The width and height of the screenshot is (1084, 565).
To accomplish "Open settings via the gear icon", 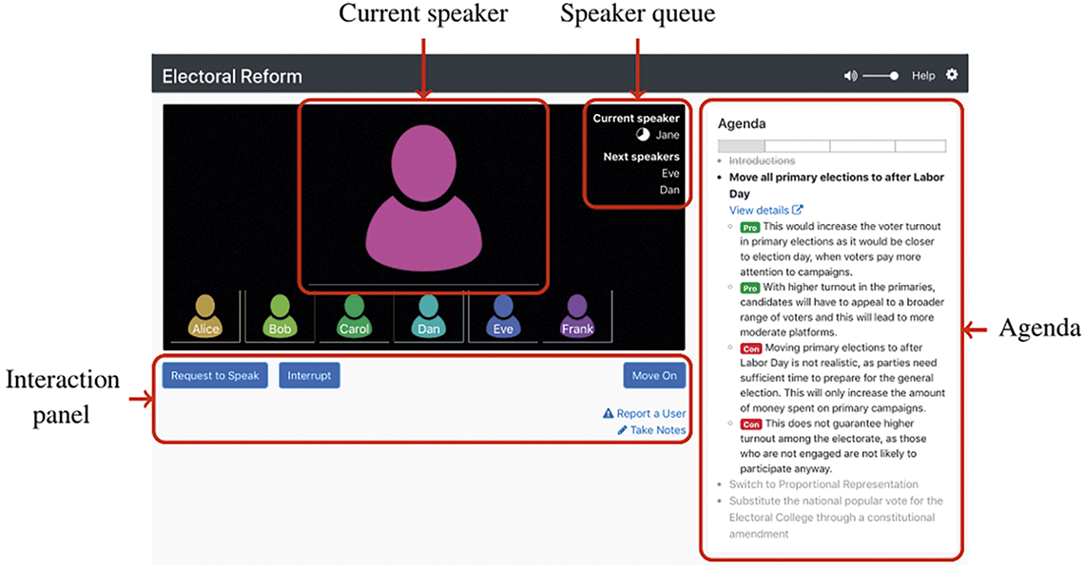I will 952,75.
